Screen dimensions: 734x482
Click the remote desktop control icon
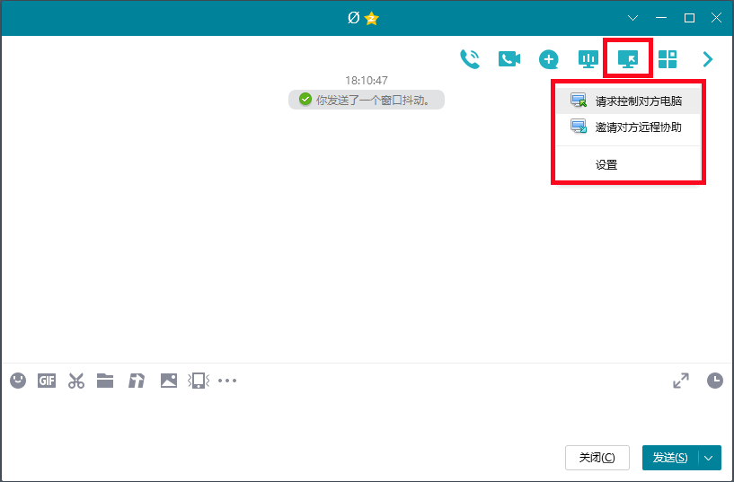tap(628, 59)
